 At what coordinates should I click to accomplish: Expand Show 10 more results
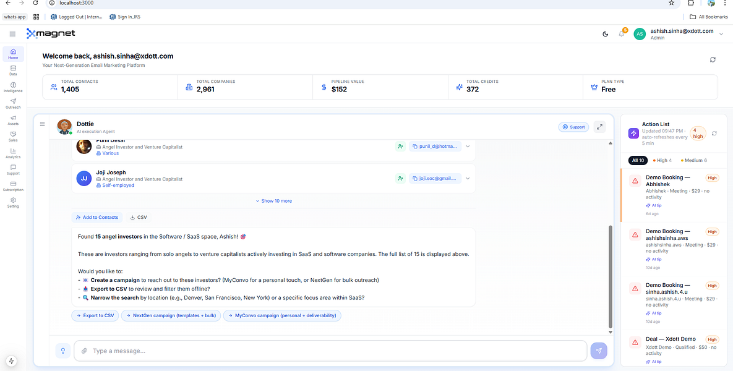273,201
